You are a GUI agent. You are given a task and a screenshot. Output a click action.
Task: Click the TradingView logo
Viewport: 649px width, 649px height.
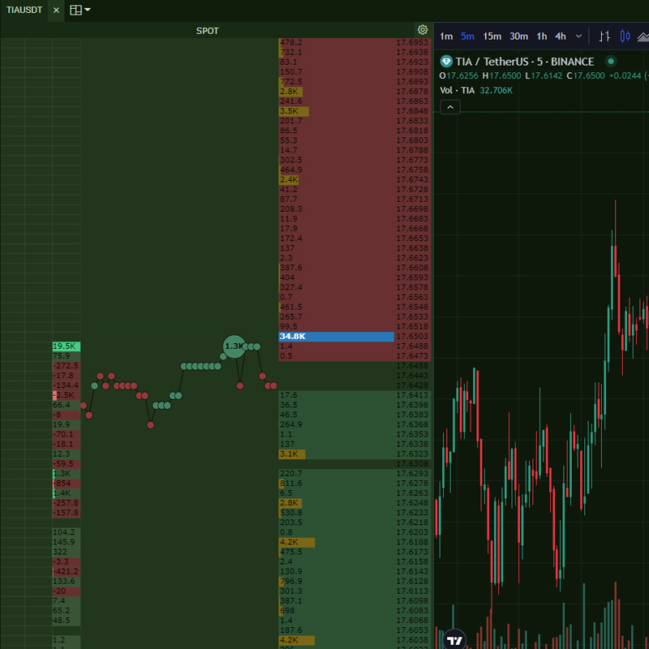tap(455, 639)
